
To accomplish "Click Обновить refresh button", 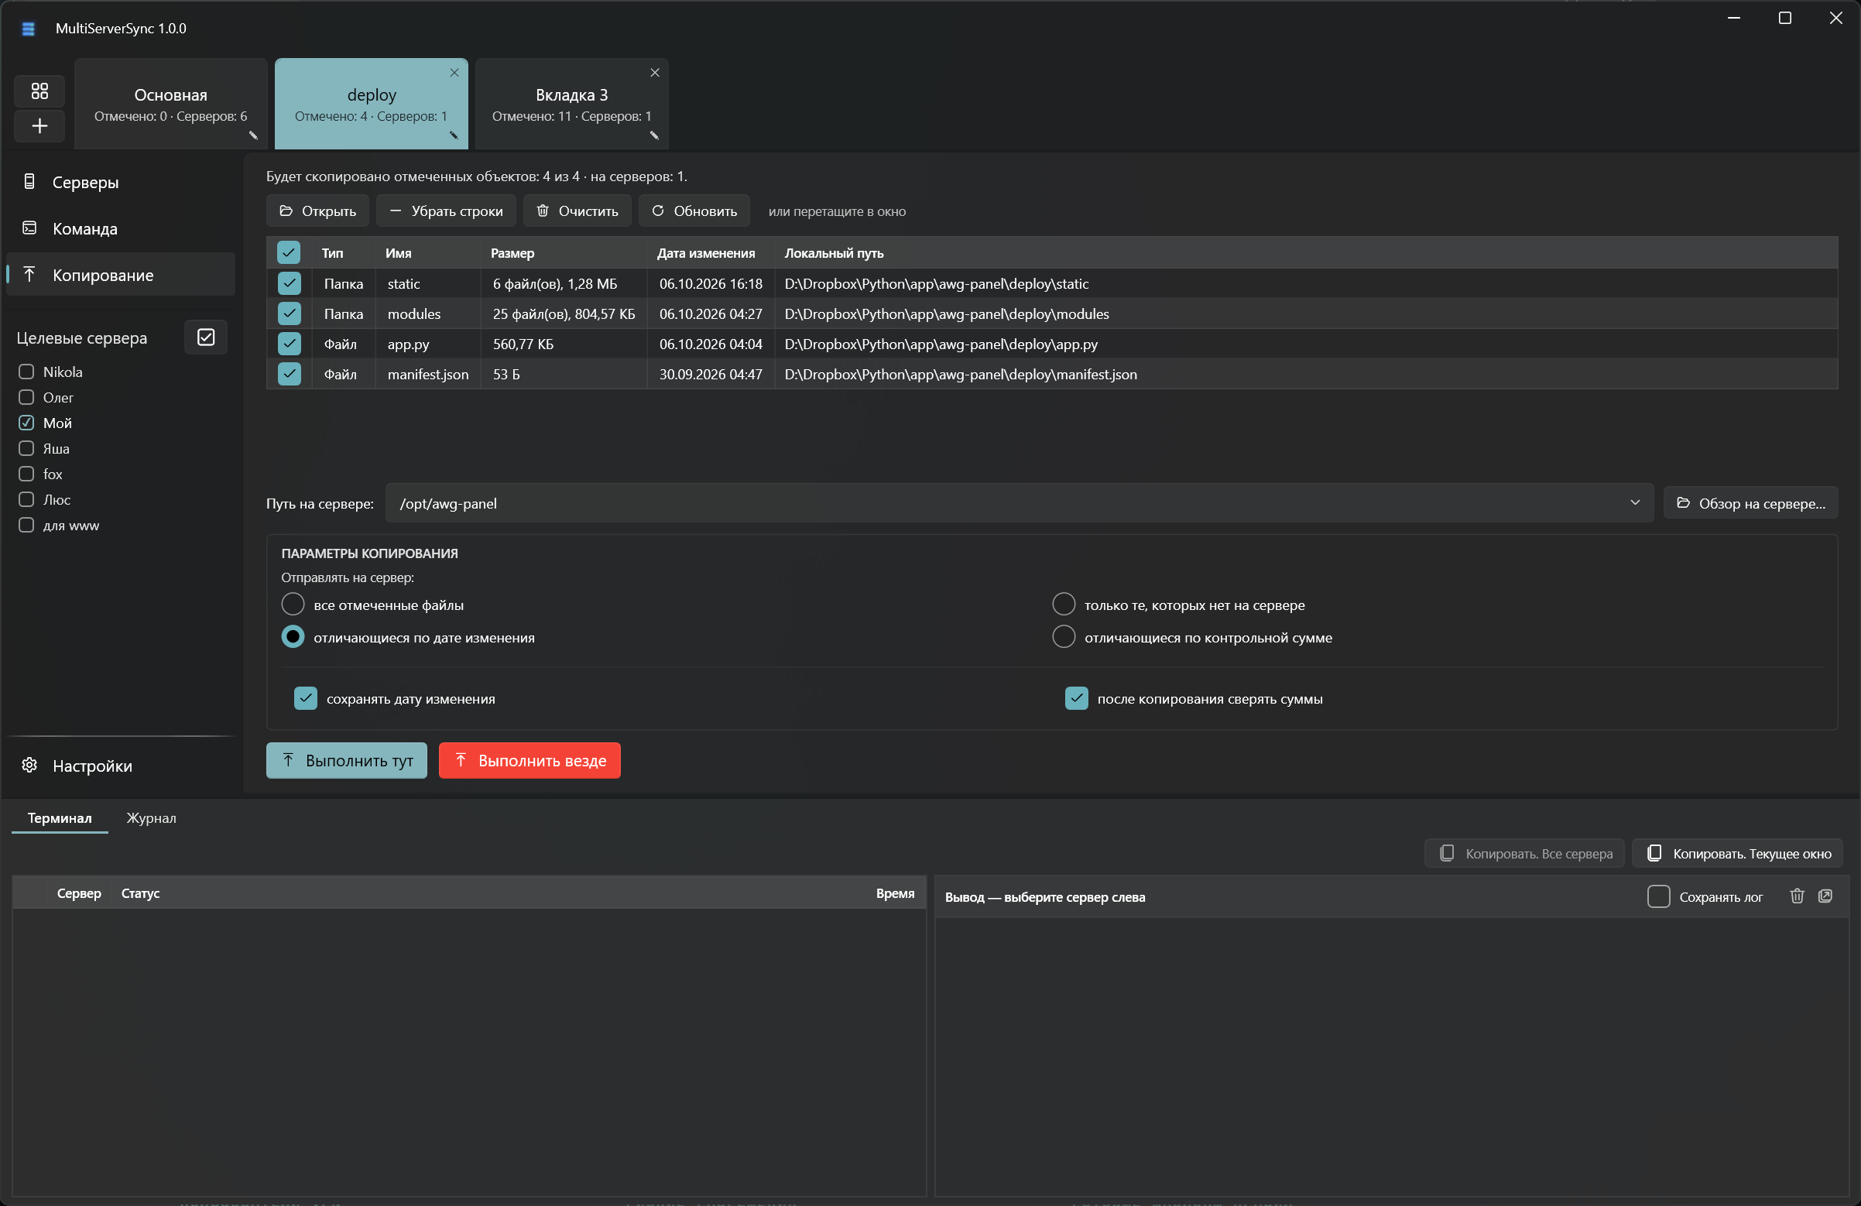I will point(694,211).
